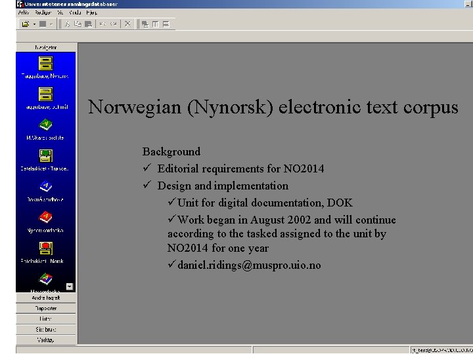Click the status bar connection text at bottom right
Screen dimensions: 473x354
[442, 350]
